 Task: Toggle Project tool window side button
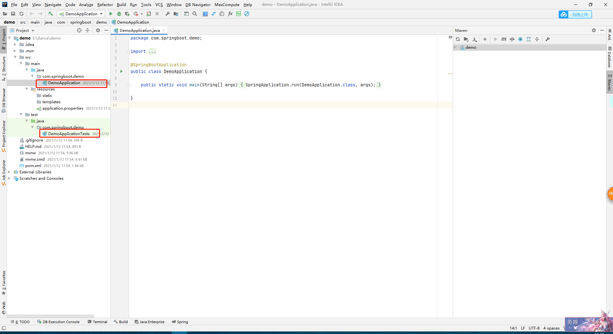tap(4, 39)
